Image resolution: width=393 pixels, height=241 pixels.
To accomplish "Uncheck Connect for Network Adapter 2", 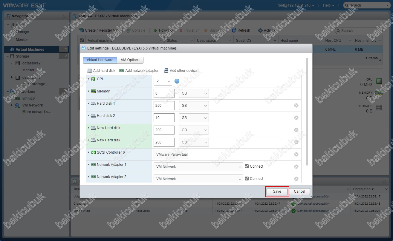I will pos(247,179).
